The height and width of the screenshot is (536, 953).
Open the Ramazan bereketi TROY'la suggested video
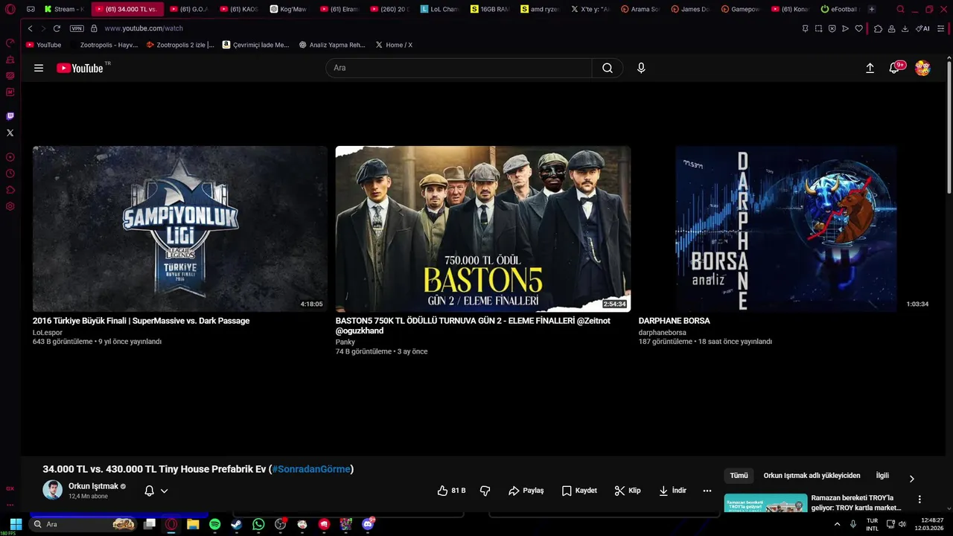pos(765,503)
